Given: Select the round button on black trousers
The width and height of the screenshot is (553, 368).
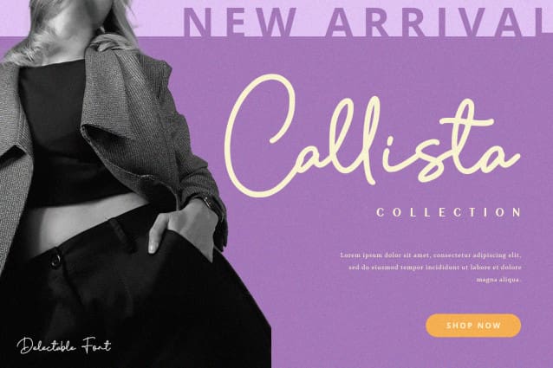Looking at the screenshot, I should pos(55,261).
